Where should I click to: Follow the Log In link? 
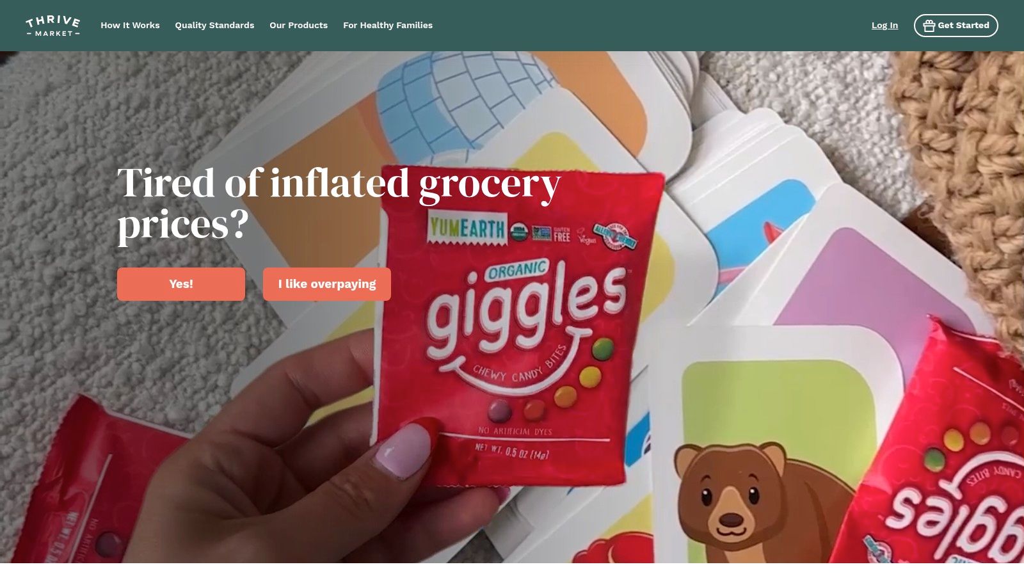pyautogui.click(x=884, y=26)
